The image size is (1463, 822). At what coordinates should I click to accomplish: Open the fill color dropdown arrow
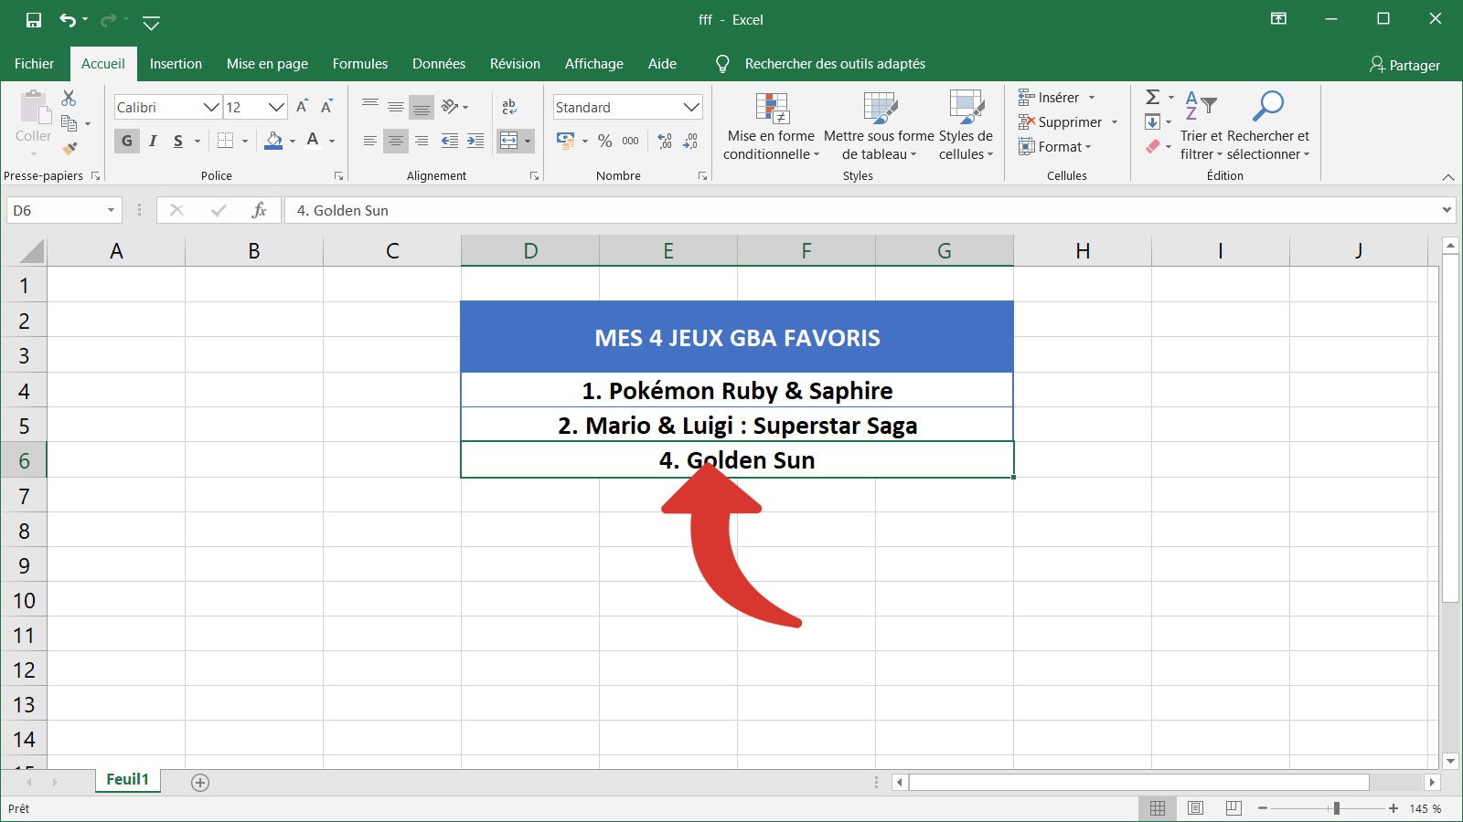(292, 141)
